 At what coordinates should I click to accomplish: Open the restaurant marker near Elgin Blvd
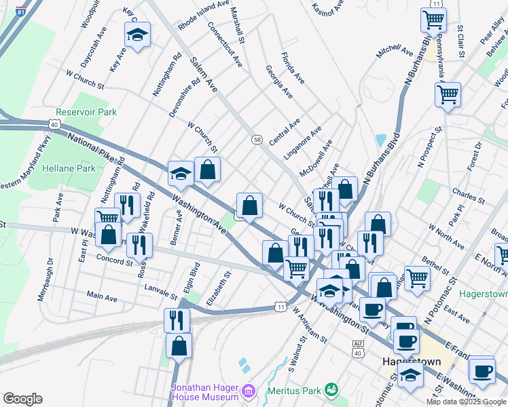[177, 321]
